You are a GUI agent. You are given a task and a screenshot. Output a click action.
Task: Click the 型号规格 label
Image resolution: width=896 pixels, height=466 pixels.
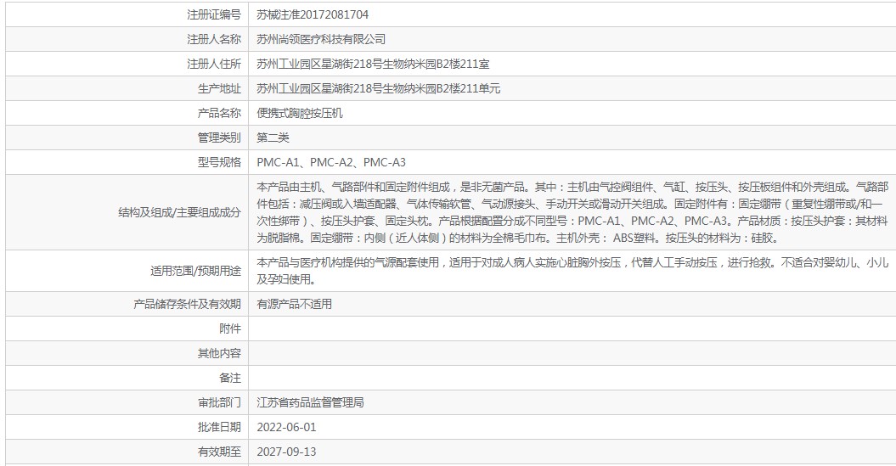pyautogui.click(x=219, y=162)
